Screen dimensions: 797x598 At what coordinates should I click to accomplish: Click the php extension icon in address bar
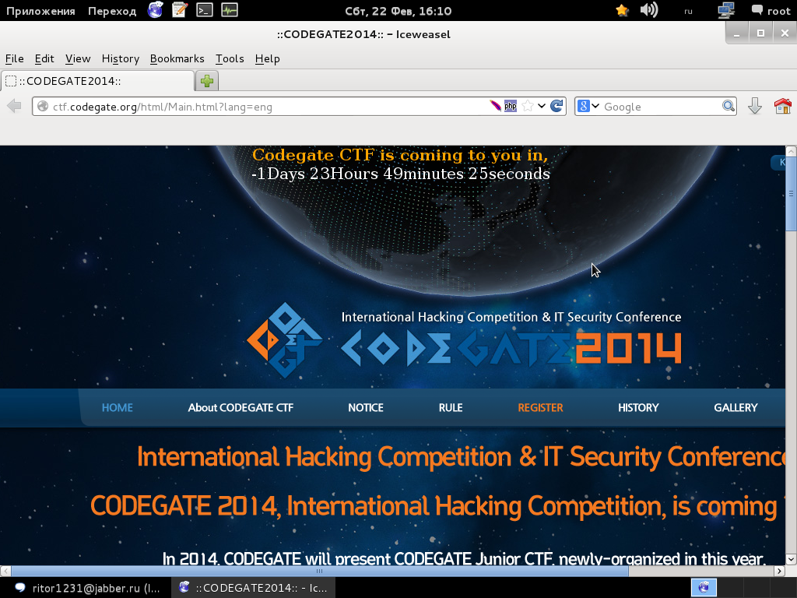511,106
